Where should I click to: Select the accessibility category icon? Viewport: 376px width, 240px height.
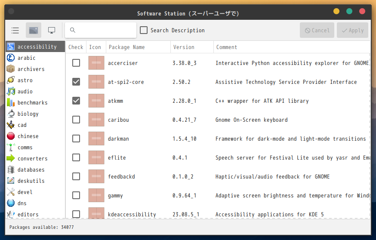click(x=11, y=46)
